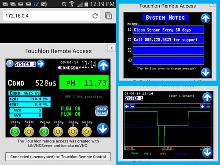This screenshot has width=220, height=165.
Task: Tap down arrow on System Notes screen
Action: click(205, 72)
